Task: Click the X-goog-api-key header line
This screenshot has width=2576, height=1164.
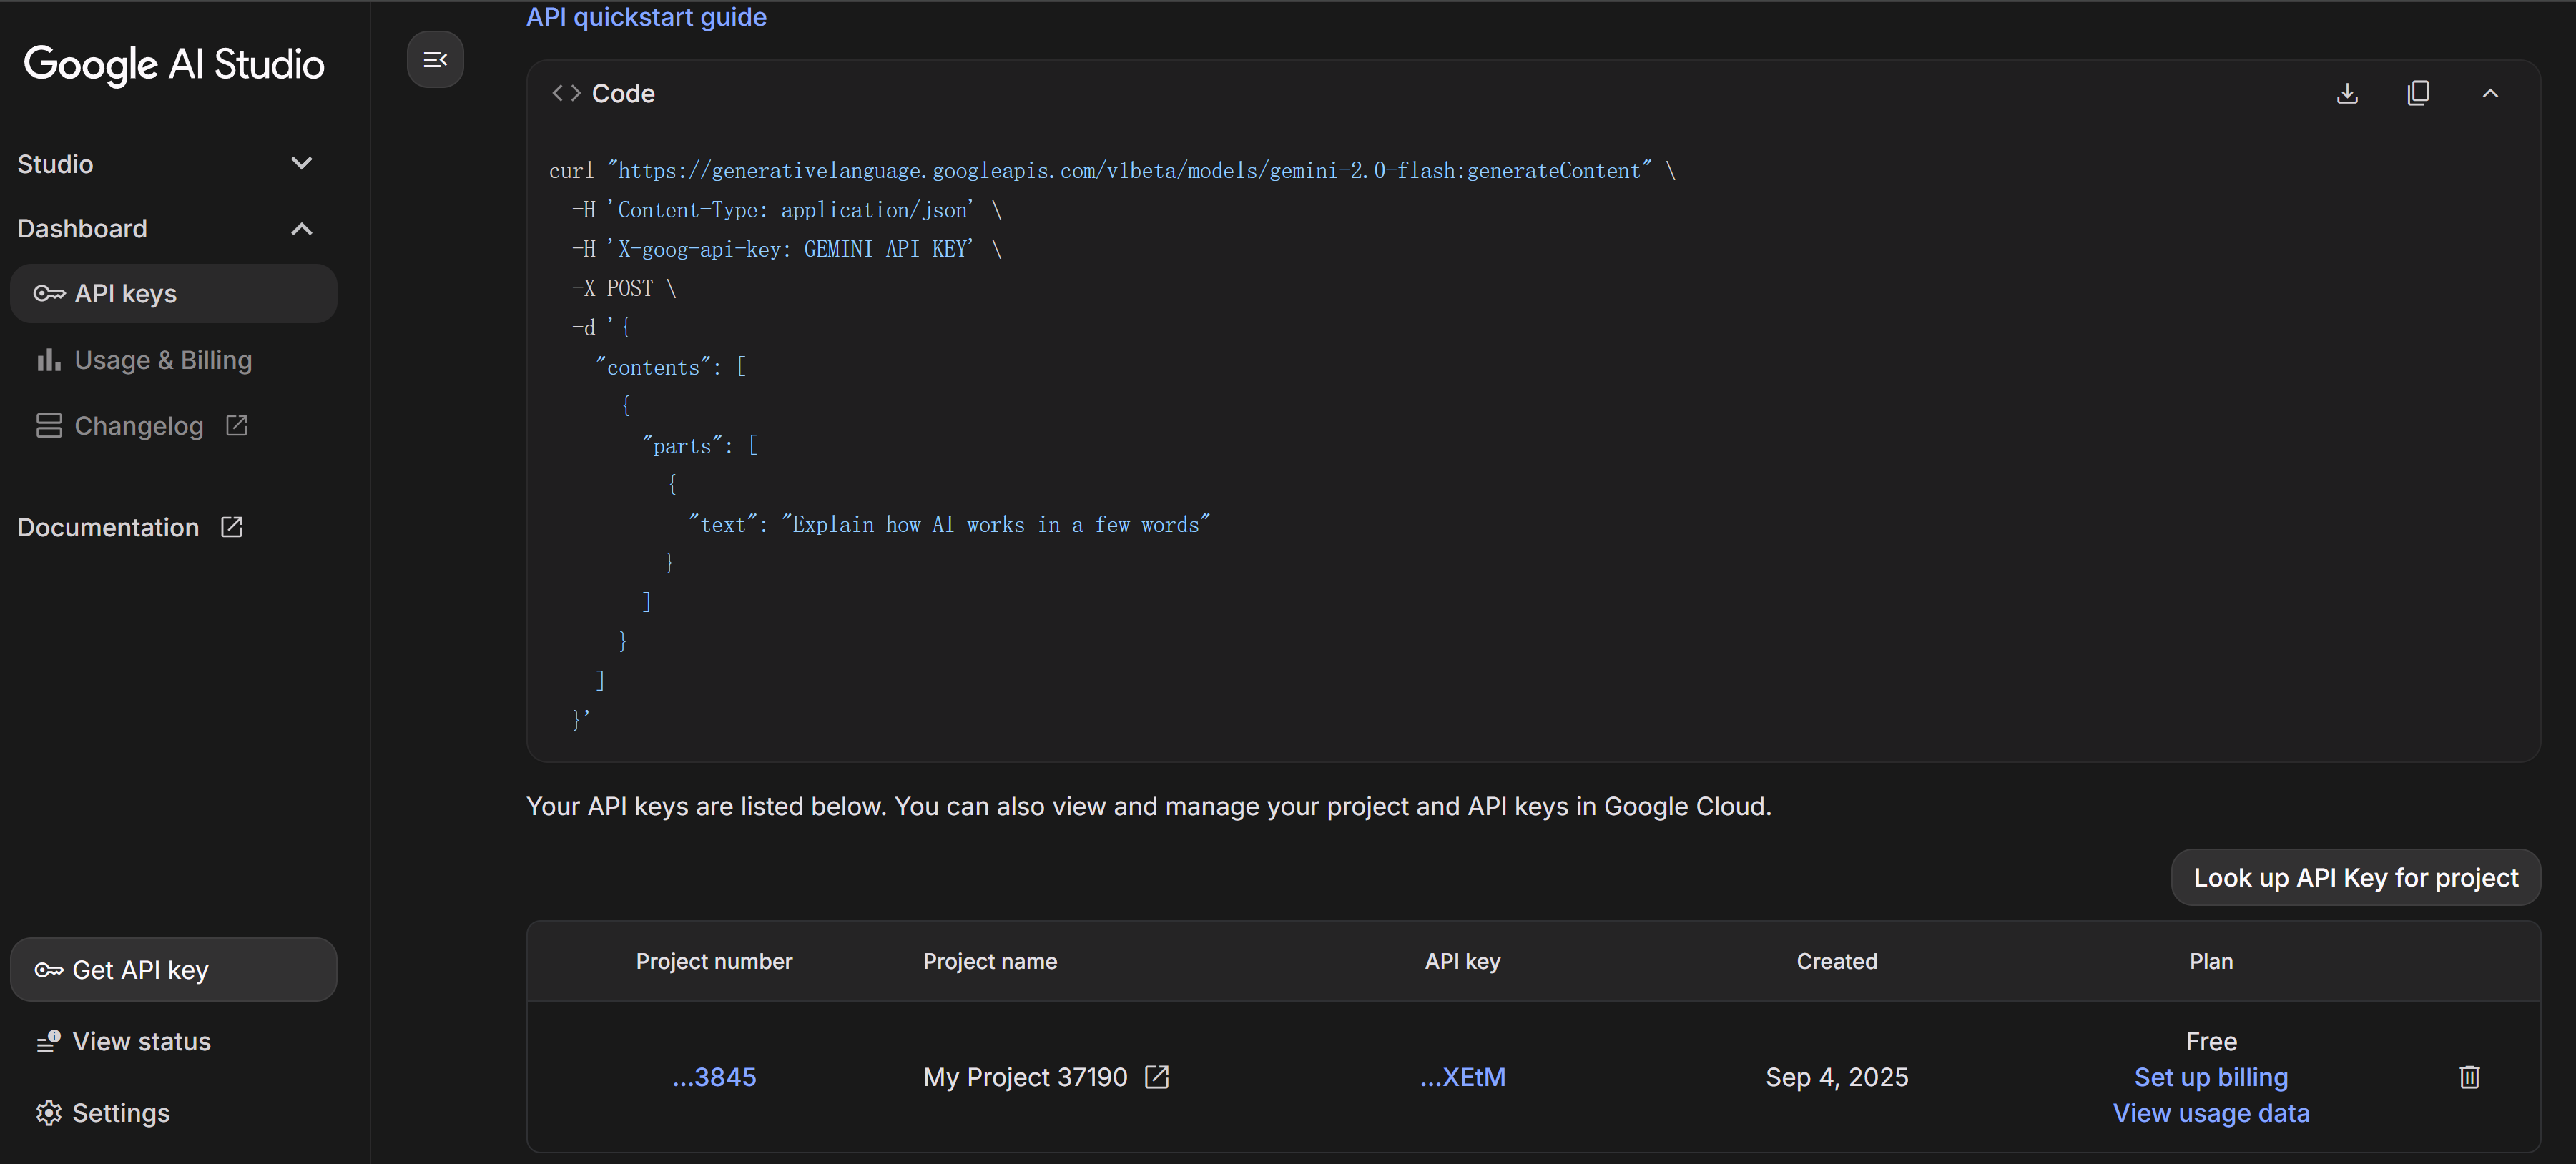Action: [787, 249]
